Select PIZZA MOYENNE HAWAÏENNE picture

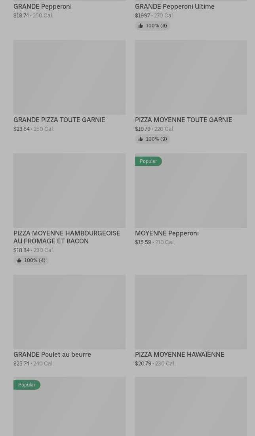point(191,312)
